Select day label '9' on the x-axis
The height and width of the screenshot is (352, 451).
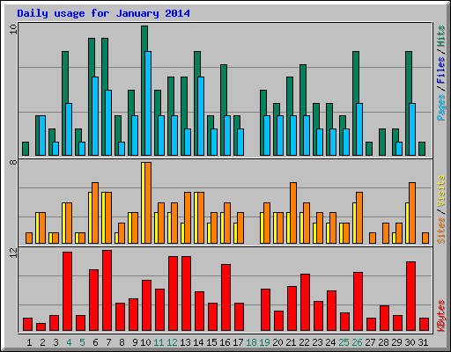[135, 342]
